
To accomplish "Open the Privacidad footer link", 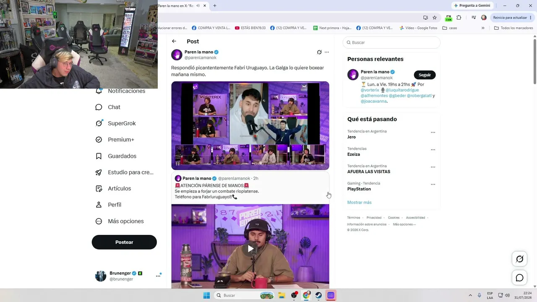I will coord(374,218).
